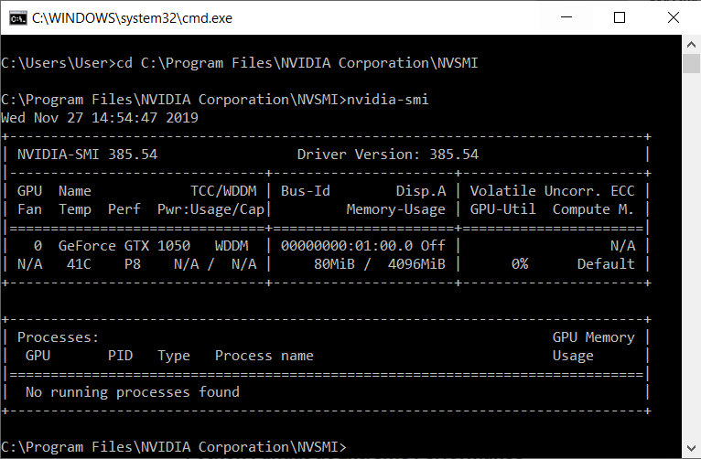Click the timestamp 'Wed Nov 27 14:54:47 2019'

pos(99,118)
